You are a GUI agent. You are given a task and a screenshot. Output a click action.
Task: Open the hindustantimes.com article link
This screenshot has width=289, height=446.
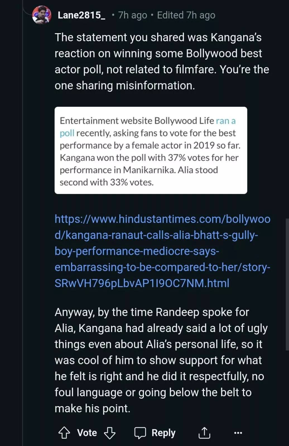pos(162,251)
